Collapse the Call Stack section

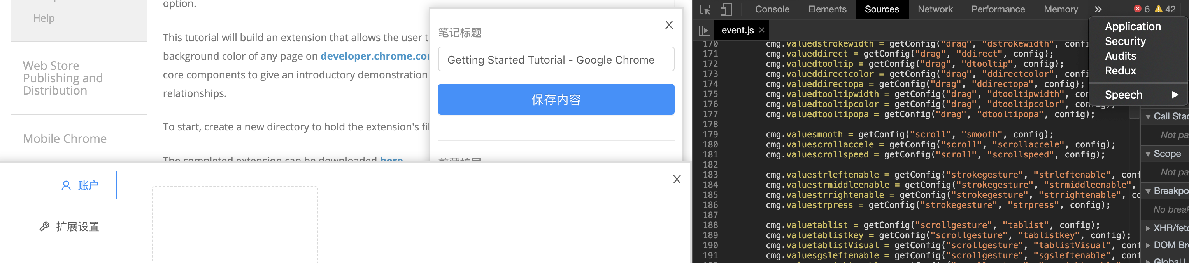[x=1149, y=116]
